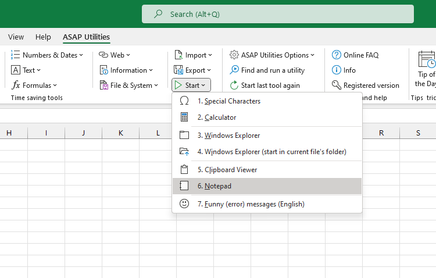Click the current file's folder Explorer icon
Screen dimensions: 436x278
(184, 152)
